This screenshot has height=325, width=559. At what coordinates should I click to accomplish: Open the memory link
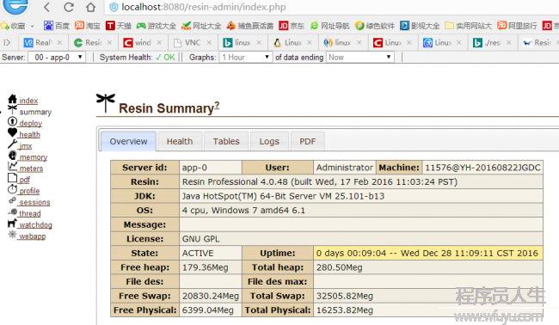[34, 157]
